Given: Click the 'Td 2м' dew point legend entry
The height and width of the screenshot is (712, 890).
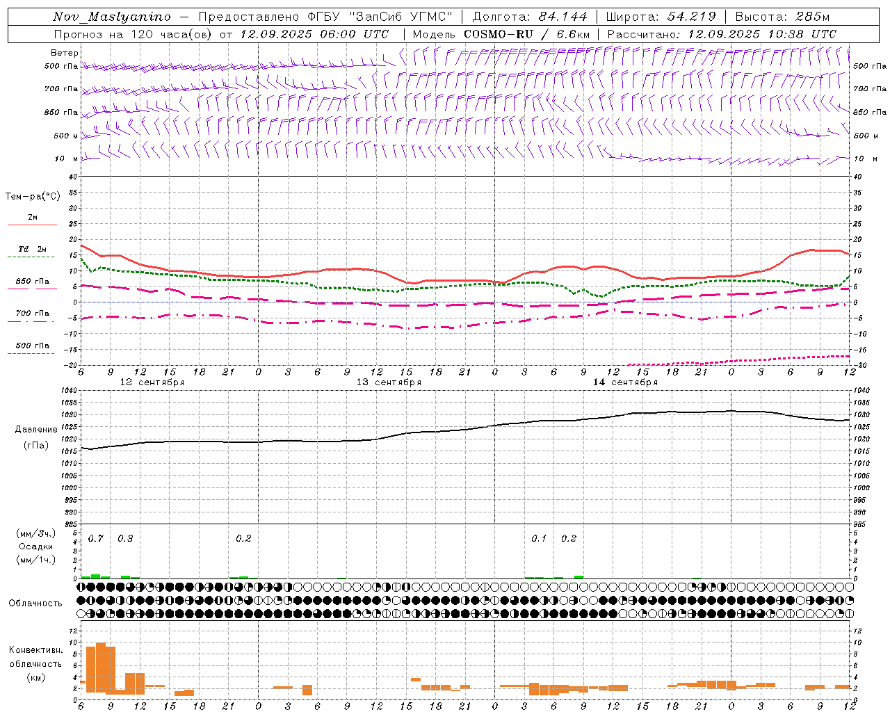Looking at the screenshot, I should (x=33, y=249).
